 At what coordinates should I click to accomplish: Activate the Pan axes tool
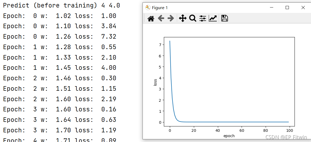(183, 18)
